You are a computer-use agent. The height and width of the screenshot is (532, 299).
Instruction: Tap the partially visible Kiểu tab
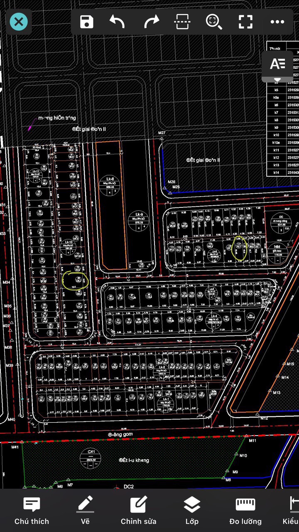[292, 511]
